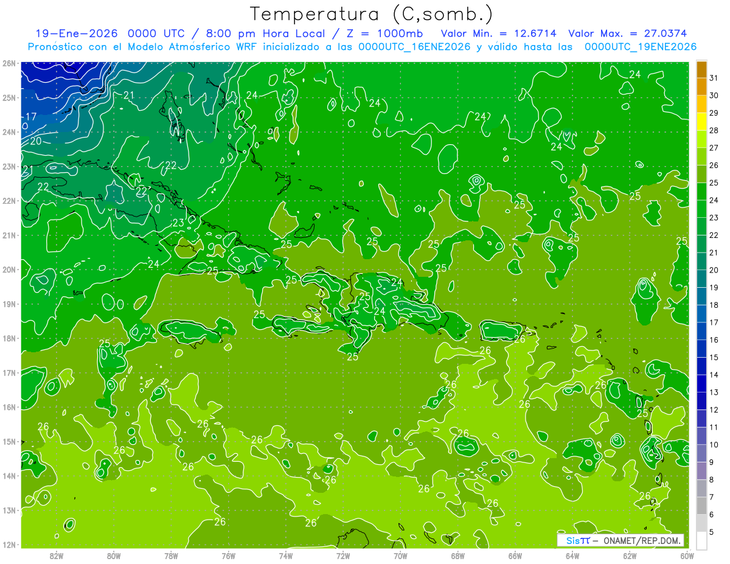
Task: Click the '14N' latitude label
Action: point(9,476)
